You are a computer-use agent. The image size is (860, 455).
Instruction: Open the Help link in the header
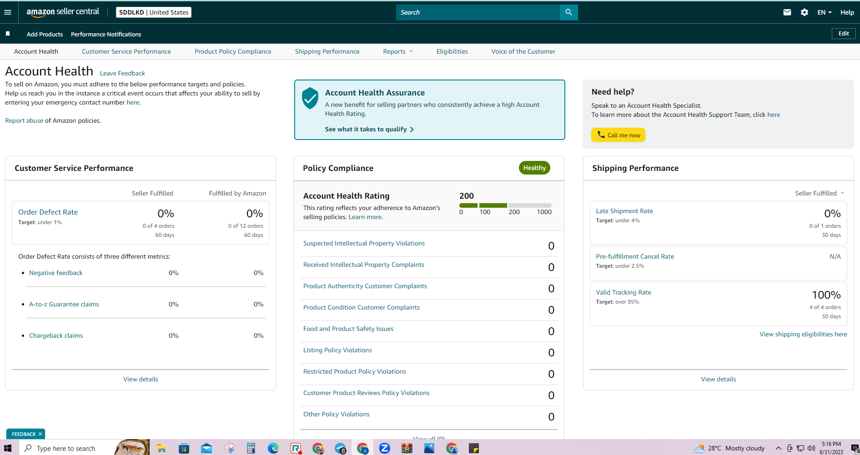point(847,12)
